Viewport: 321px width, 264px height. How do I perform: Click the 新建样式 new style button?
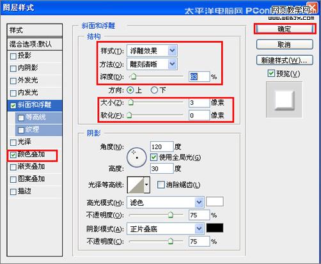click(285, 60)
